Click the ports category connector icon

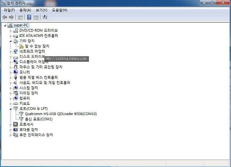point(16,109)
